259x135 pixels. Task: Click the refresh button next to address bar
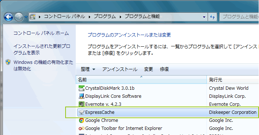(212, 17)
